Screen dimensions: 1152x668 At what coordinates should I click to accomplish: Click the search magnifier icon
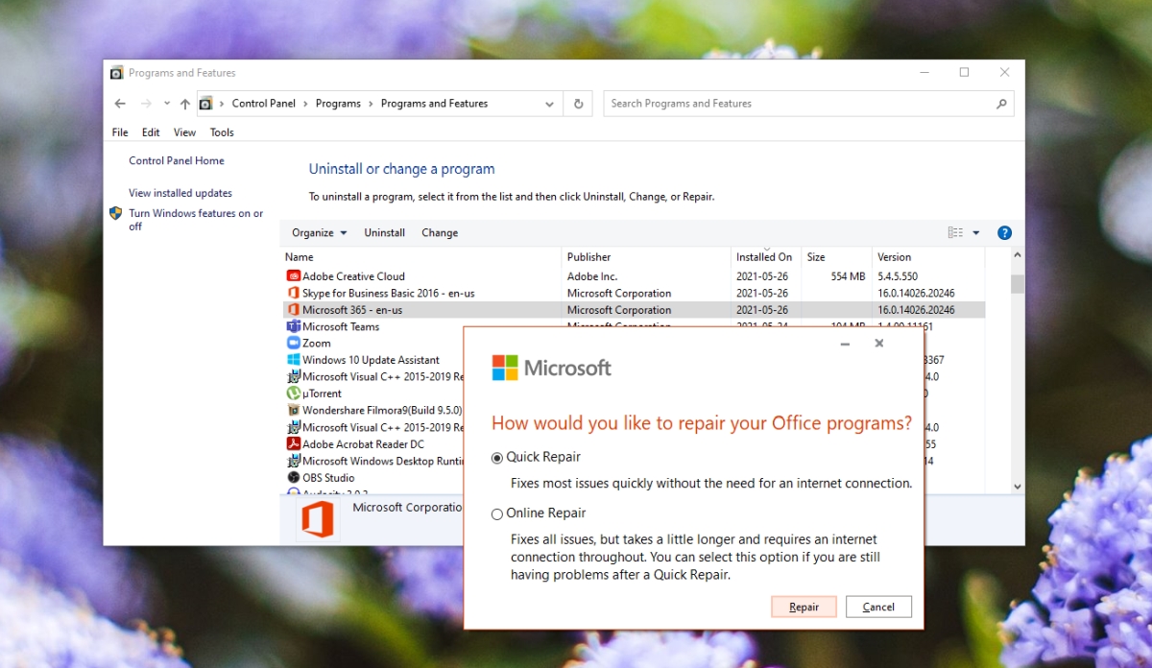(1001, 104)
